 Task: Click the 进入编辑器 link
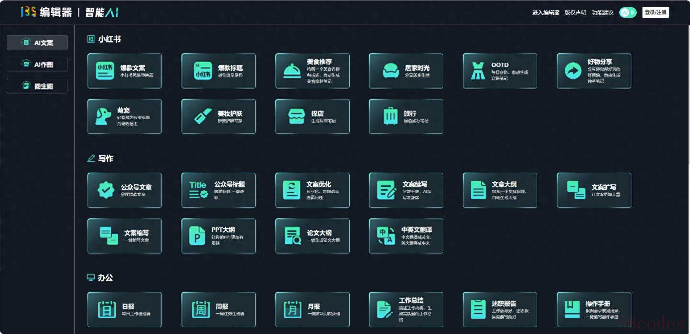(546, 12)
